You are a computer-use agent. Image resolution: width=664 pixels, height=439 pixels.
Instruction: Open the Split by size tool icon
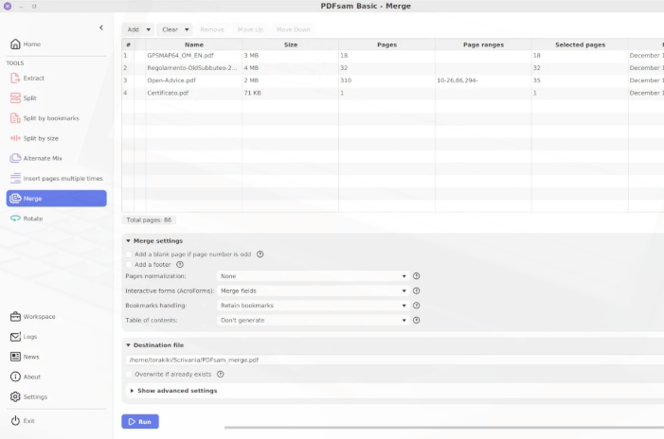pos(15,138)
